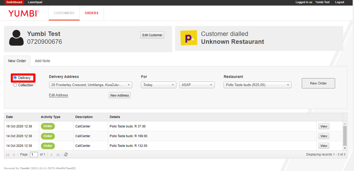Go to first page of records
This screenshot has height=171, width=354.
point(8,155)
